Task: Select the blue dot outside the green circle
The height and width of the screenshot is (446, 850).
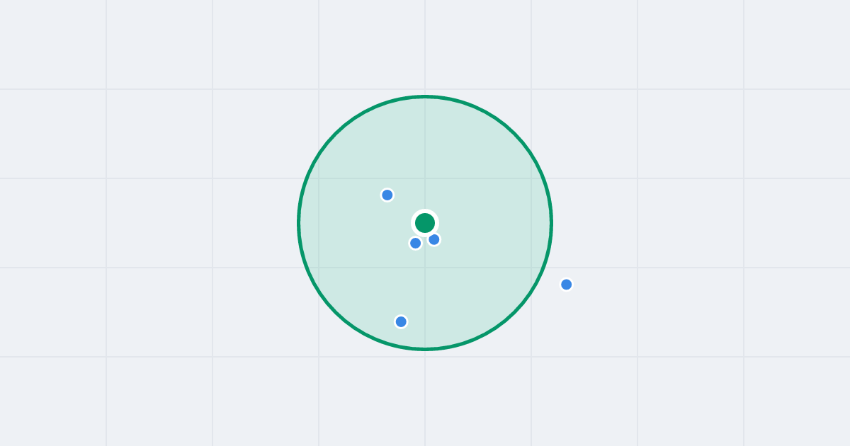Action: (x=567, y=285)
